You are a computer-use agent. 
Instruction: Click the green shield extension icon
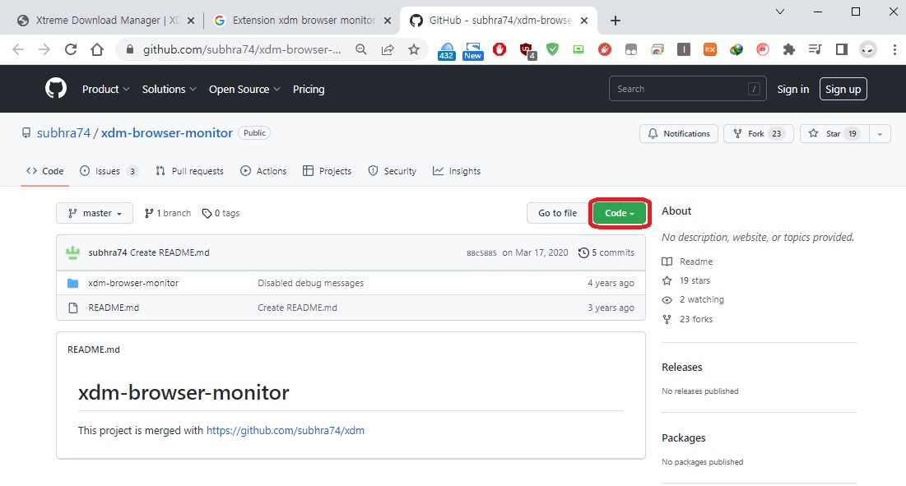click(x=552, y=49)
